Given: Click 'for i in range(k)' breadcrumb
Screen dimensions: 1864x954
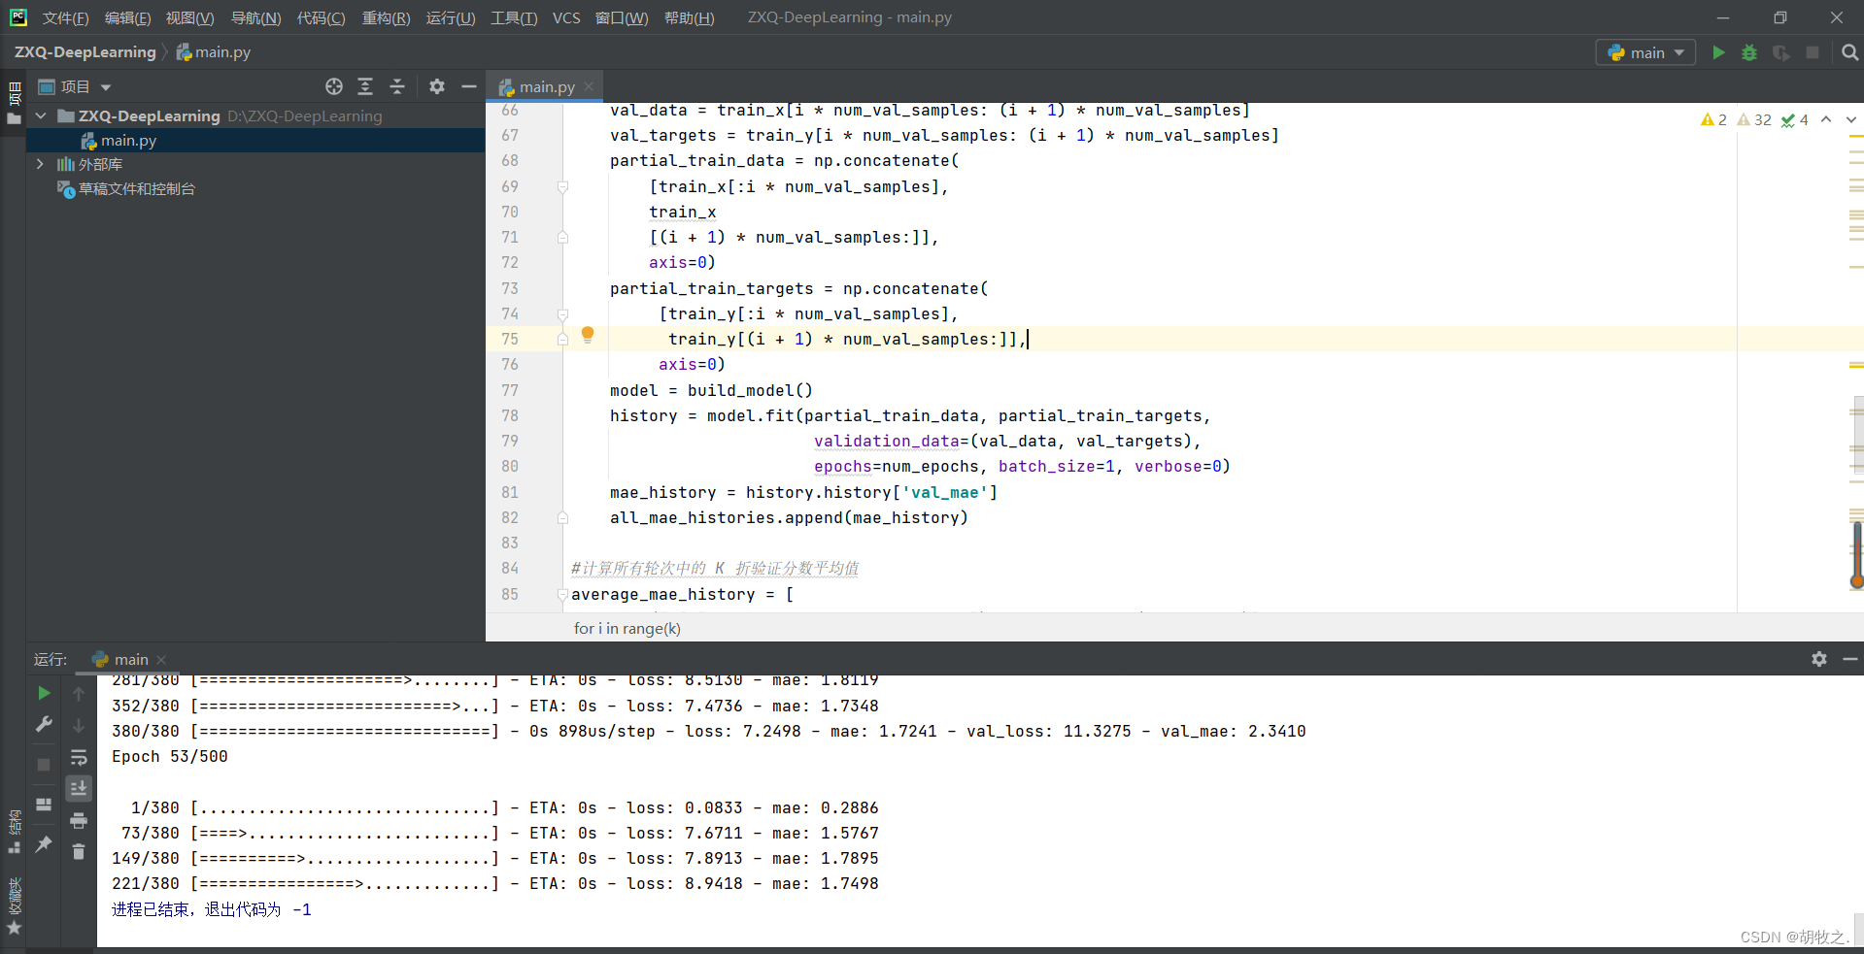Looking at the screenshot, I should tap(627, 628).
